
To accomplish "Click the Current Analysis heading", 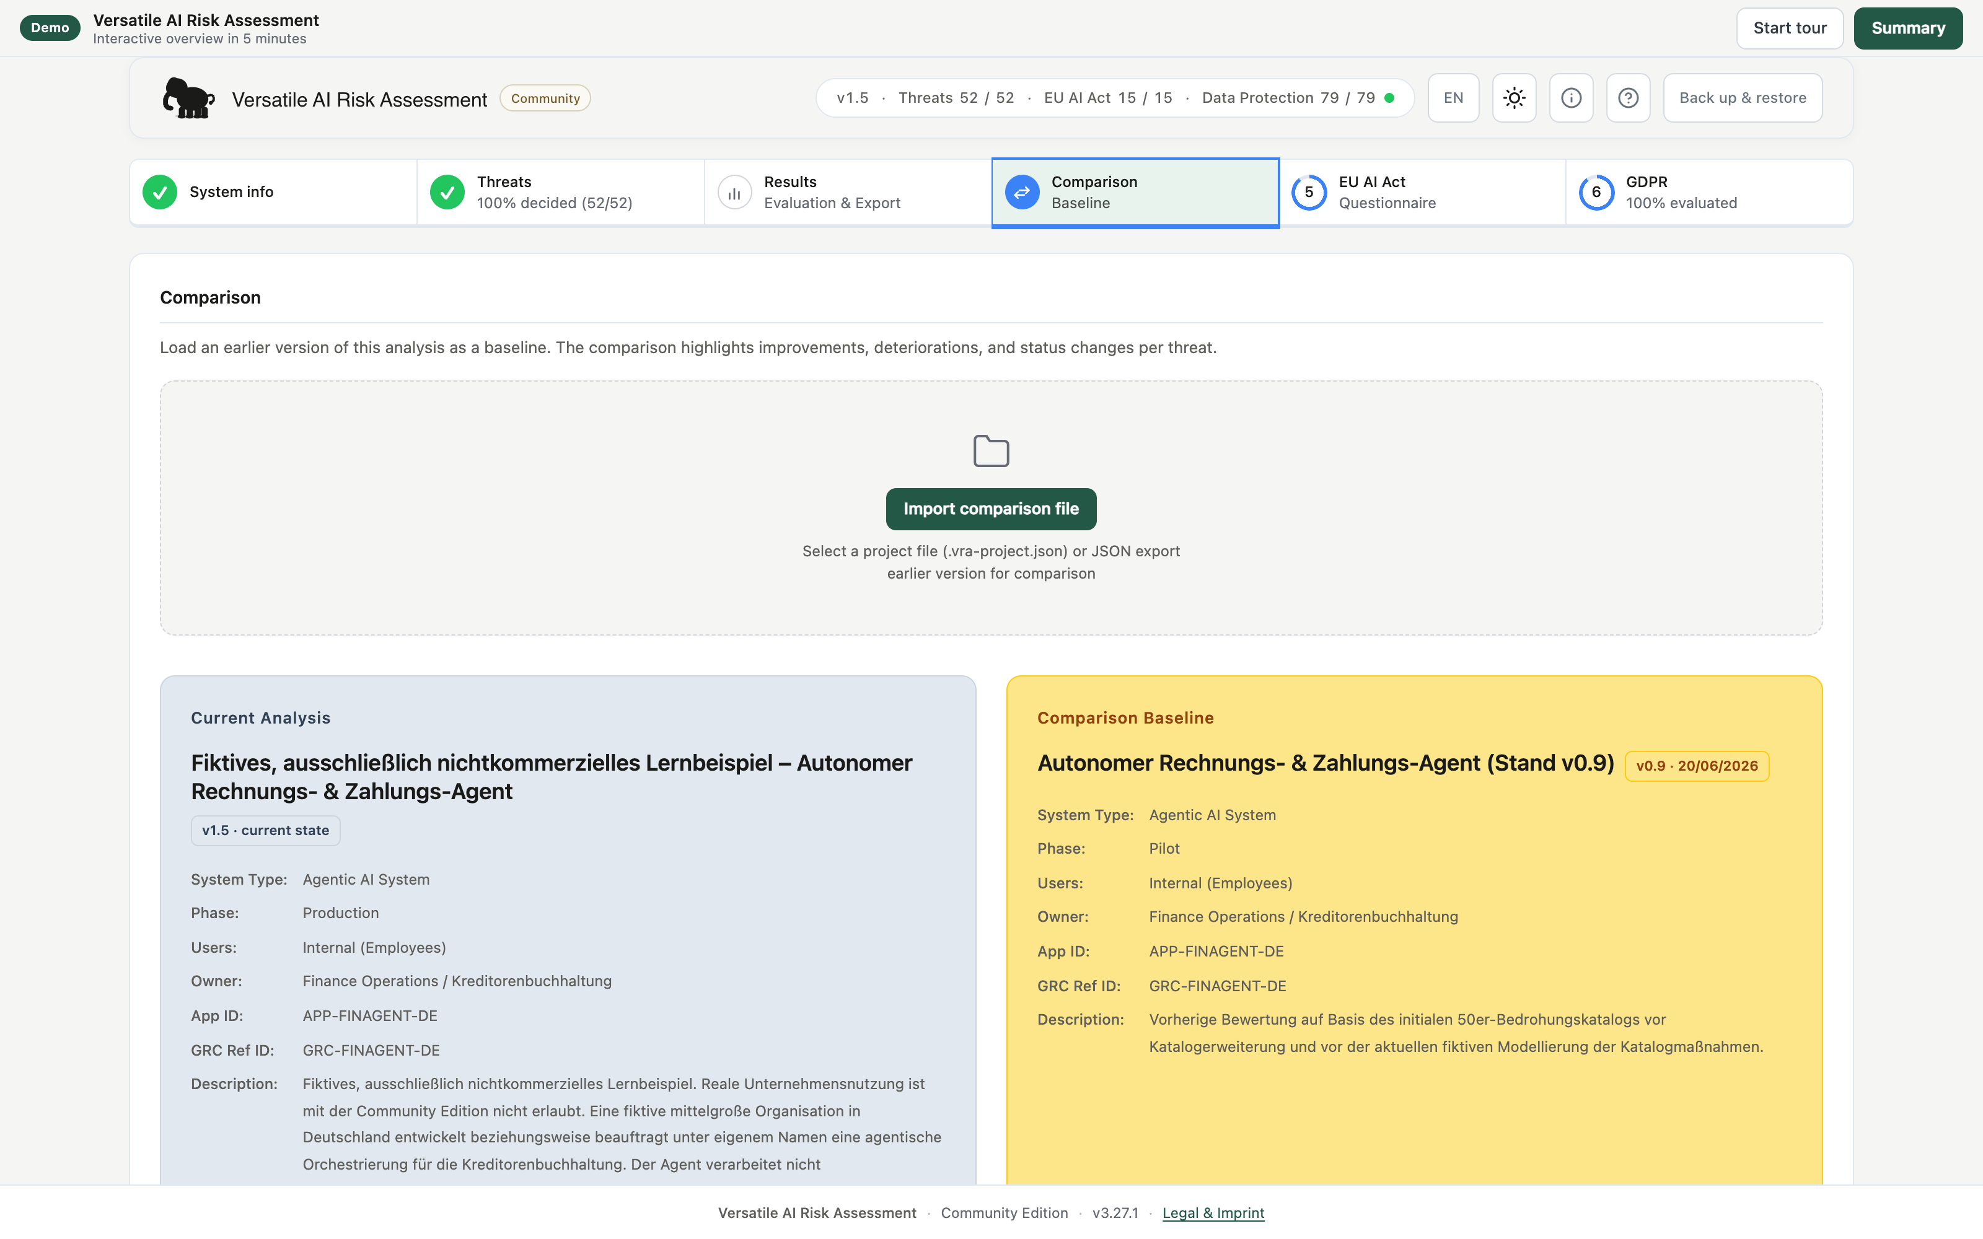I will [260, 718].
